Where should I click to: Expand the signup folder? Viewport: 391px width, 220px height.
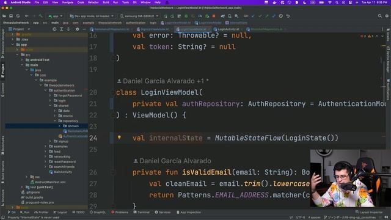[50, 141]
